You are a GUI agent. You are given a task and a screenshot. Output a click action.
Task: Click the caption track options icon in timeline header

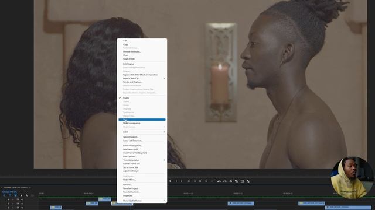[33, 195]
